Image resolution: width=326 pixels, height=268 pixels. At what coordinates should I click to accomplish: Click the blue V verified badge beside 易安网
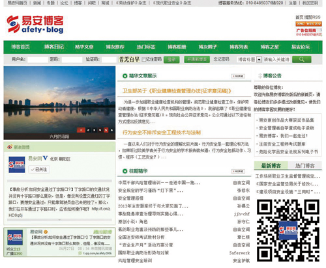click(x=45, y=158)
